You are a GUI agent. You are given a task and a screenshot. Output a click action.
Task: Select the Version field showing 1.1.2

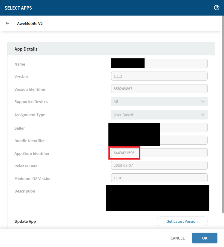pos(159,76)
